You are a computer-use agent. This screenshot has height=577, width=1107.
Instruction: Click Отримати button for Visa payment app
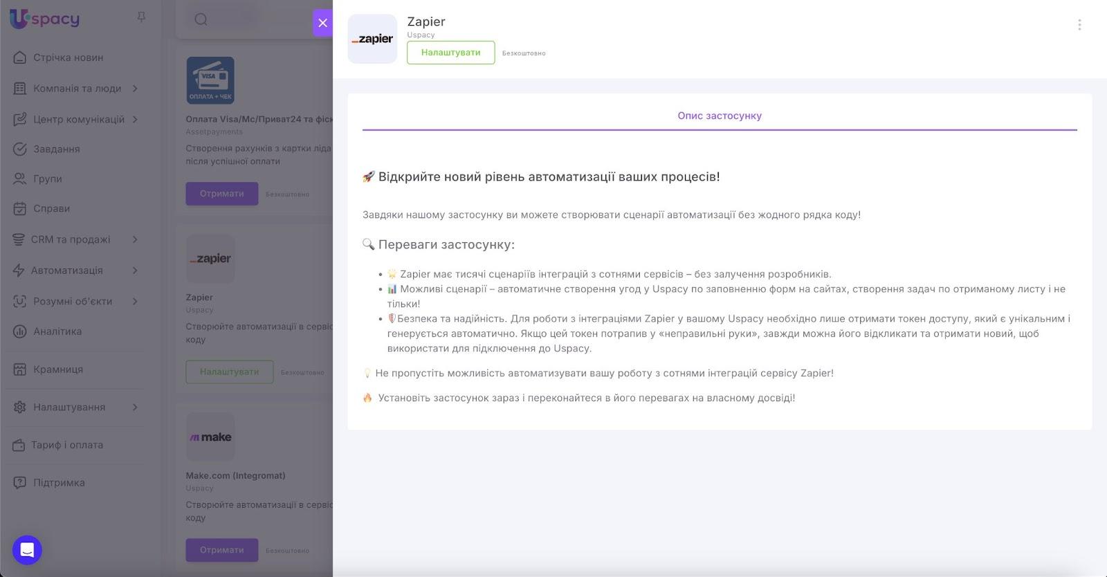point(221,194)
